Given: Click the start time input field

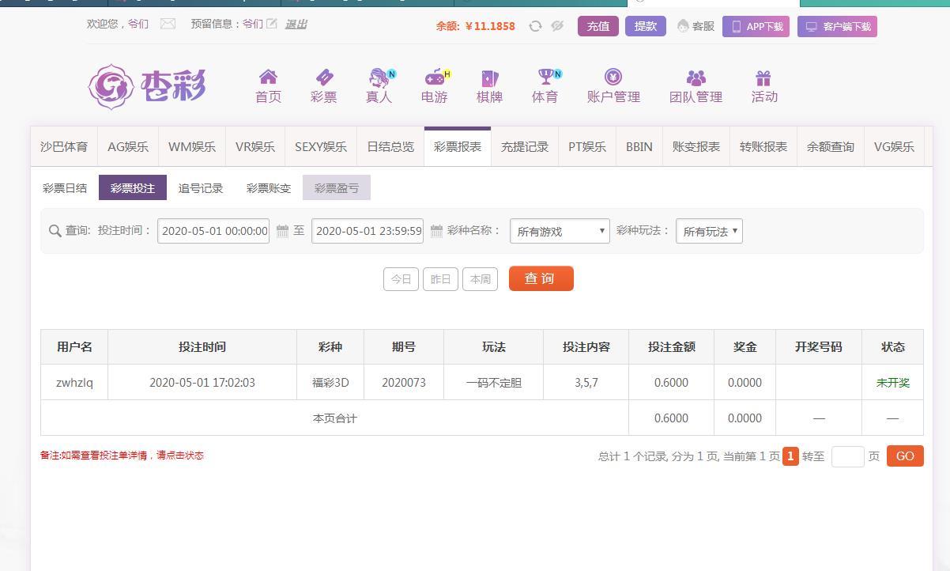Looking at the screenshot, I should [x=213, y=231].
